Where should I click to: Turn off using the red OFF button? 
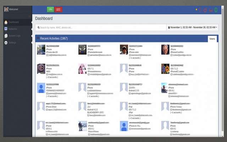[x=58, y=10]
